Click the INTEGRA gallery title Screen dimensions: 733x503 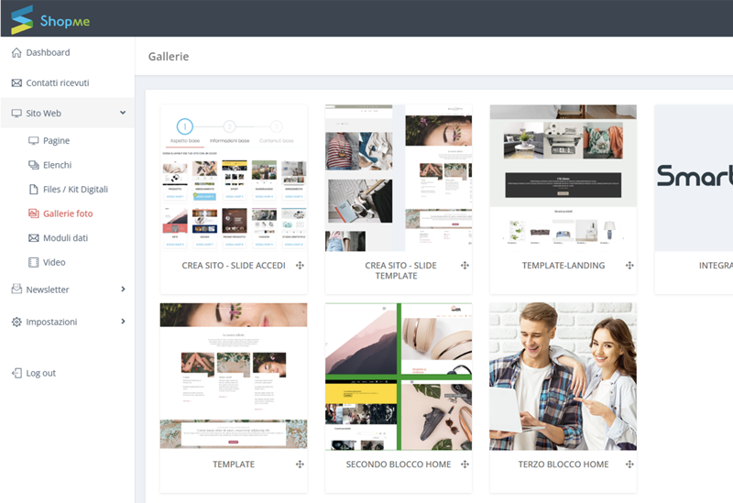716,266
